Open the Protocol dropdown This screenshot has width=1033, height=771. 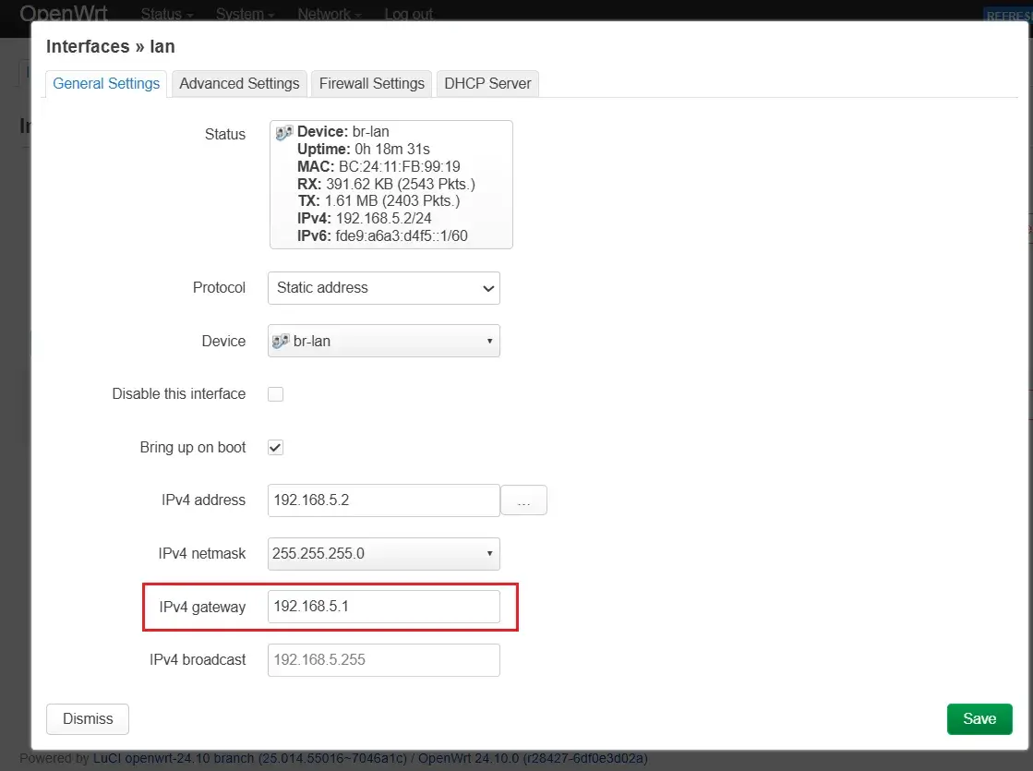(383, 288)
